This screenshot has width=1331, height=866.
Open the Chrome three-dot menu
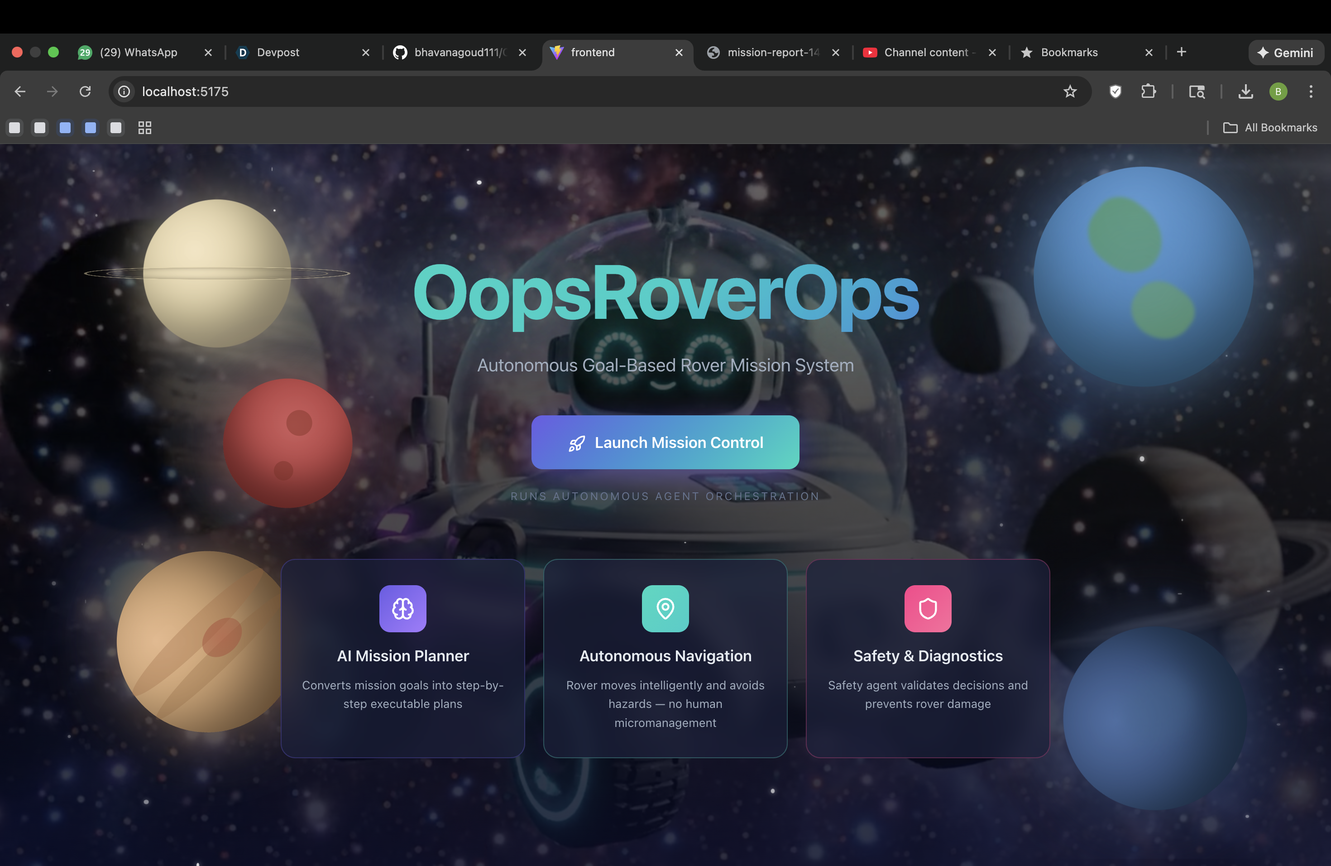[1310, 91]
